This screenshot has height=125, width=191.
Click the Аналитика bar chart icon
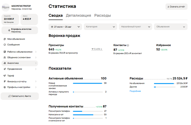pyautogui.click(x=5, y=63)
